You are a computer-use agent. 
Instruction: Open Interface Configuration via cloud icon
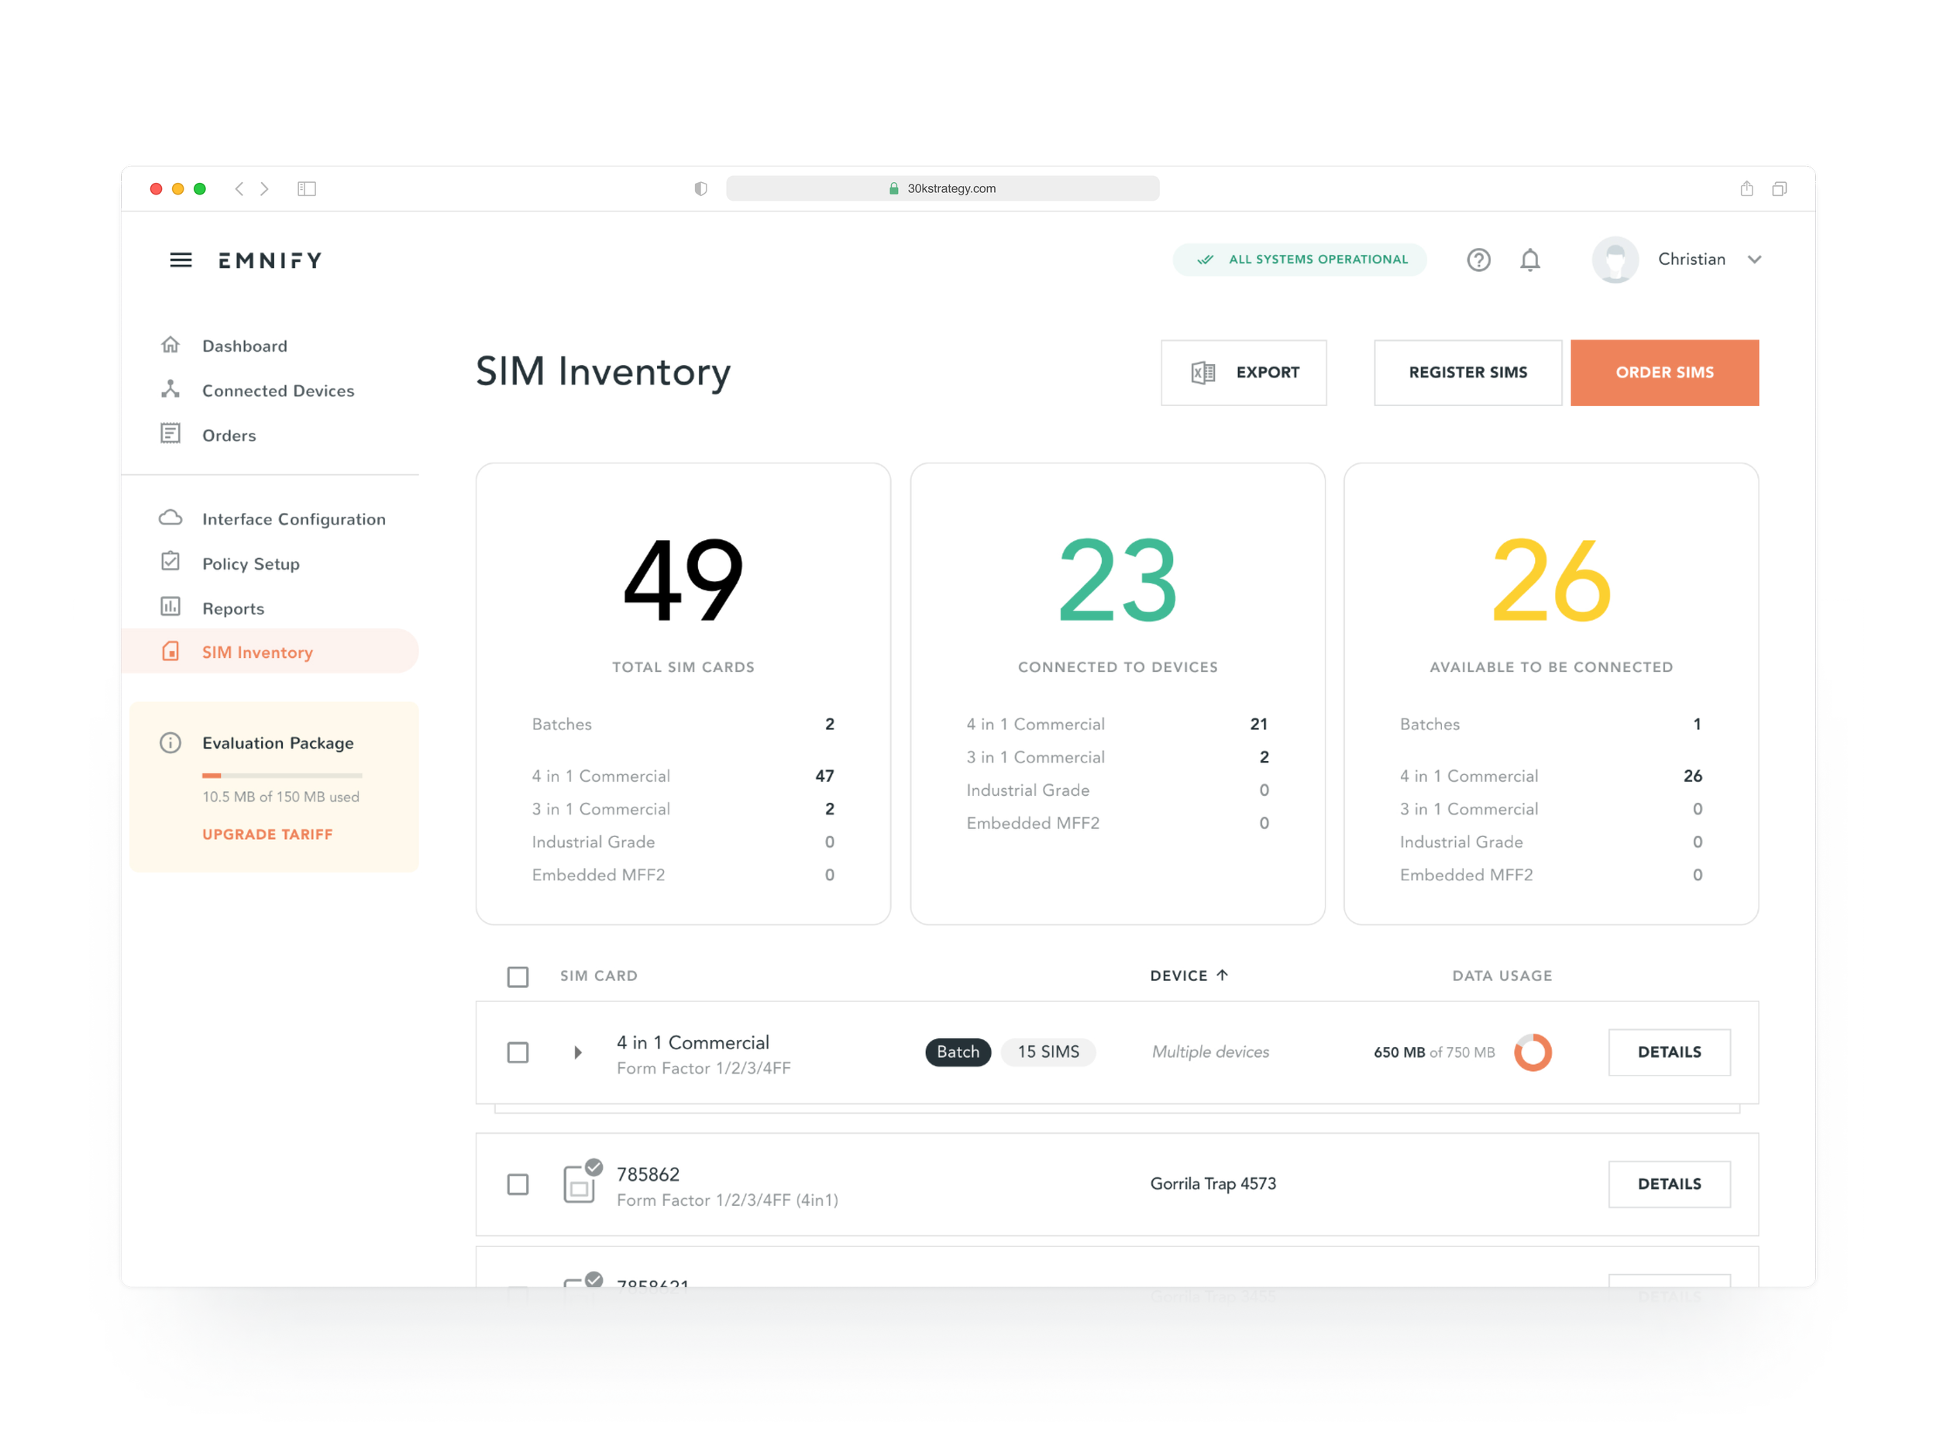point(172,518)
